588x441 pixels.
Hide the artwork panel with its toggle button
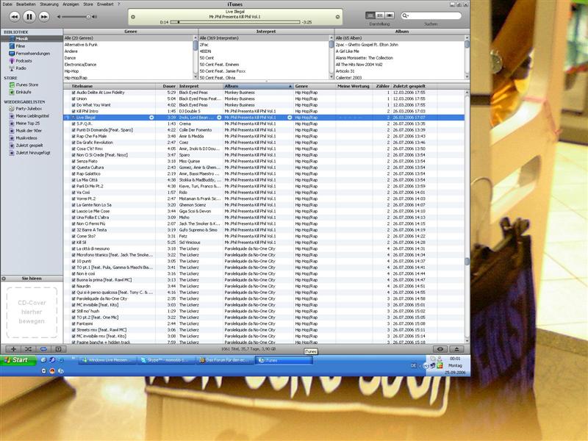pyautogui.click(x=58, y=348)
